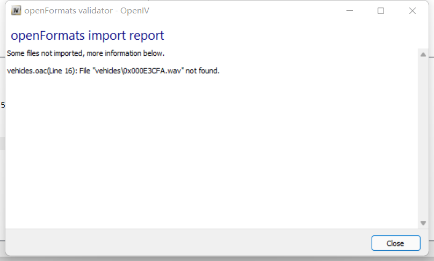The width and height of the screenshot is (434, 261).
Task: Click the Close button in import report
Action: (396, 243)
